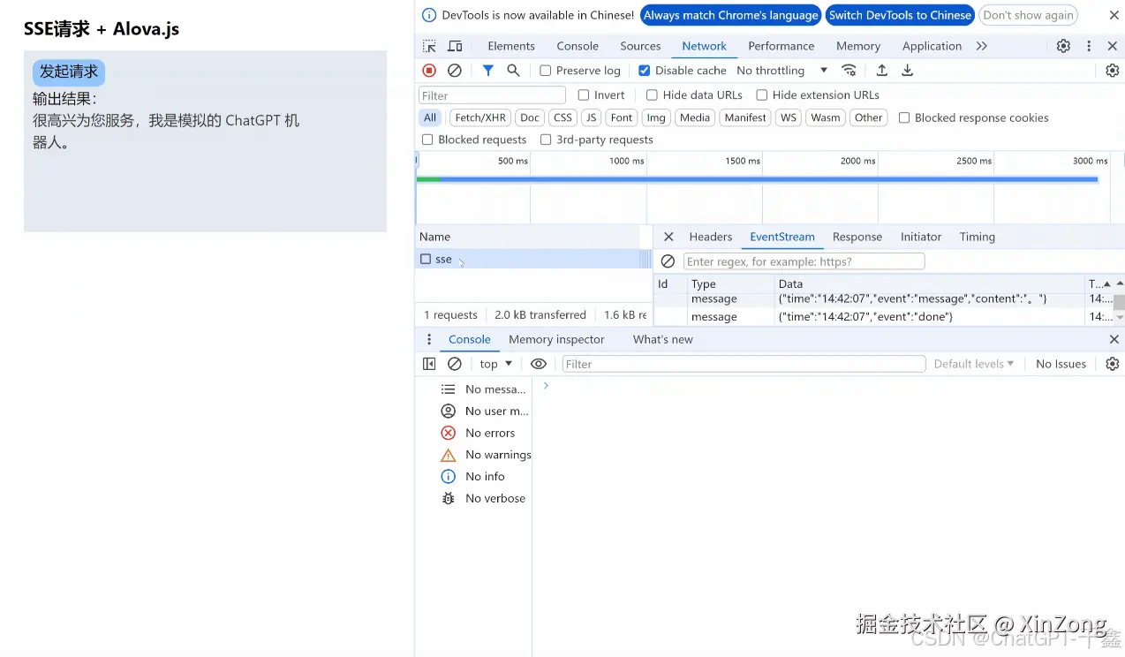Click Always match Chrome's language
This screenshot has height=657, width=1125.
pyautogui.click(x=731, y=15)
